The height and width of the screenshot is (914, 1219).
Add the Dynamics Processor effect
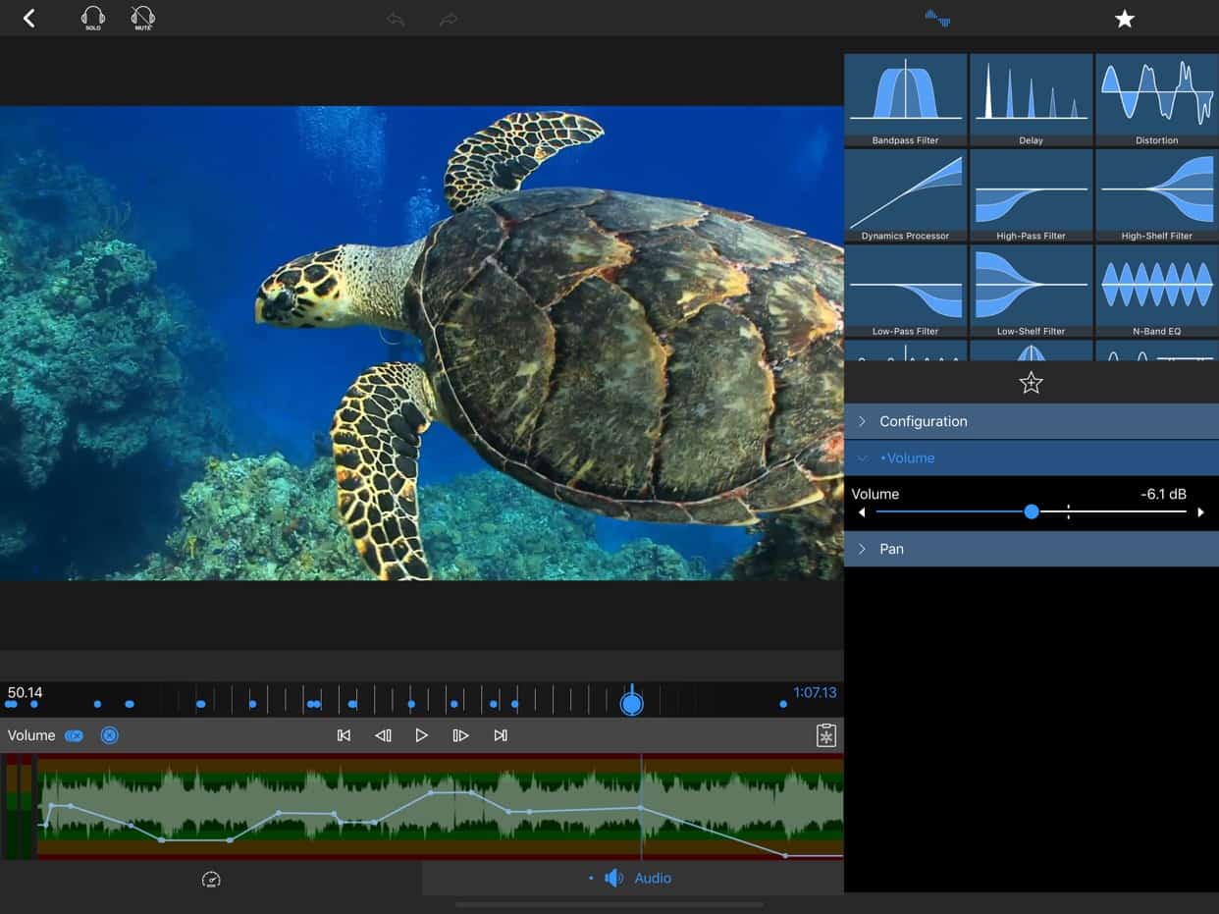point(905,195)
